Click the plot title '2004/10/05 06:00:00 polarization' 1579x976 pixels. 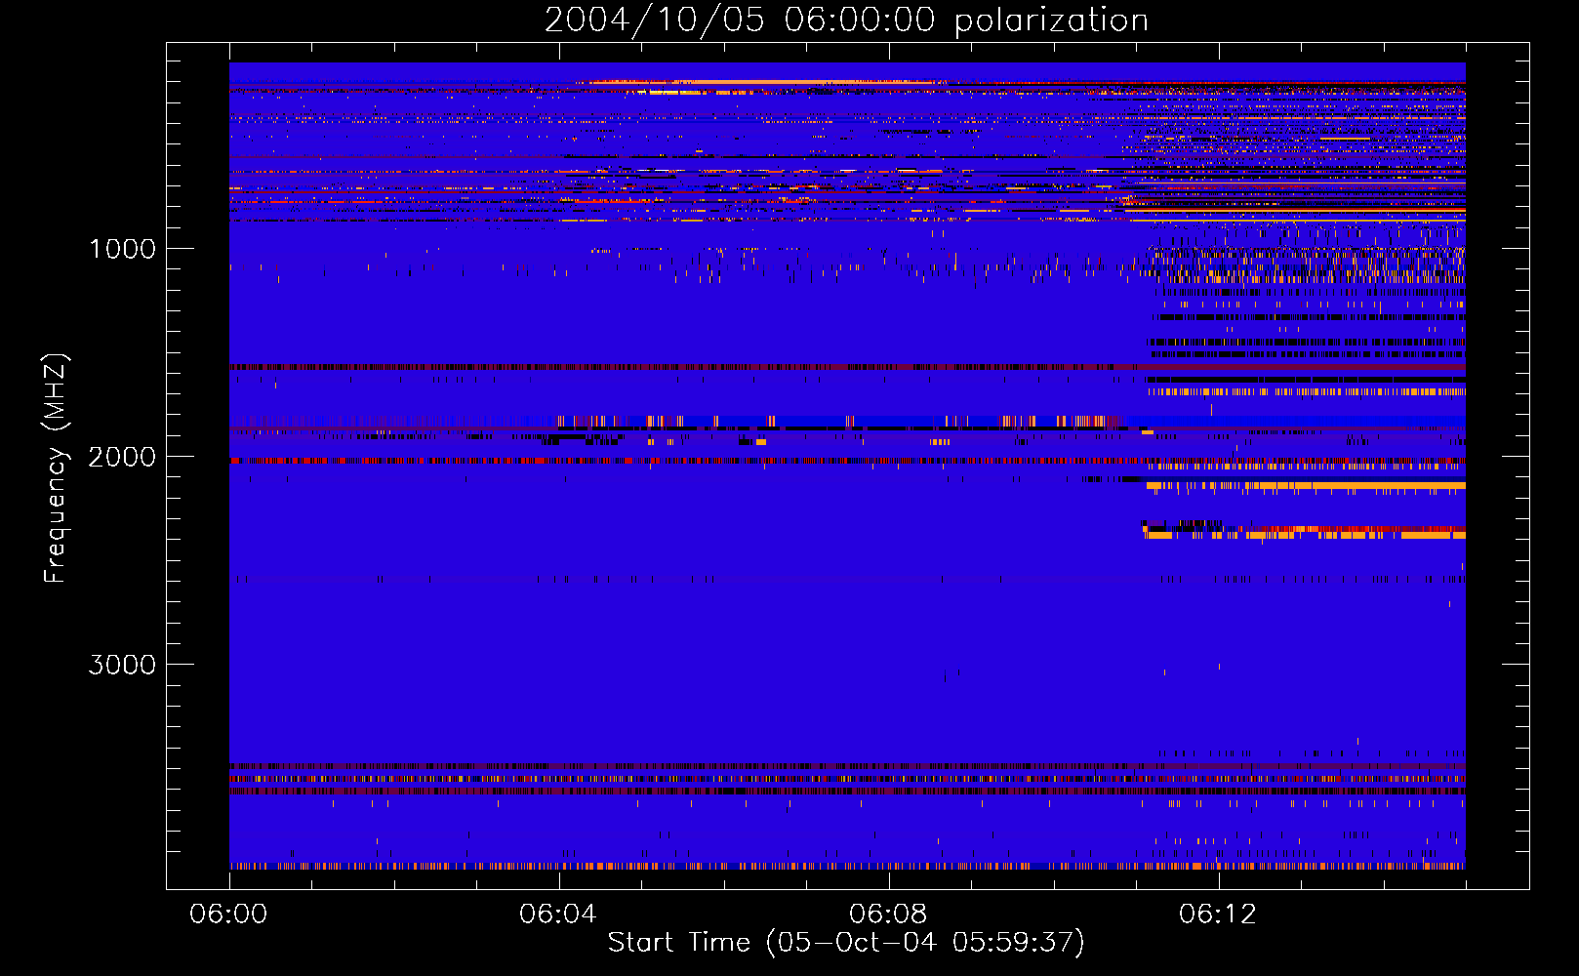click(846, 20)
